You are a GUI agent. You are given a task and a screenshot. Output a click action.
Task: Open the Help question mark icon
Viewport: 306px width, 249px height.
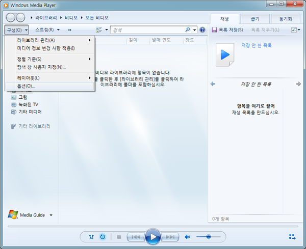202,30
